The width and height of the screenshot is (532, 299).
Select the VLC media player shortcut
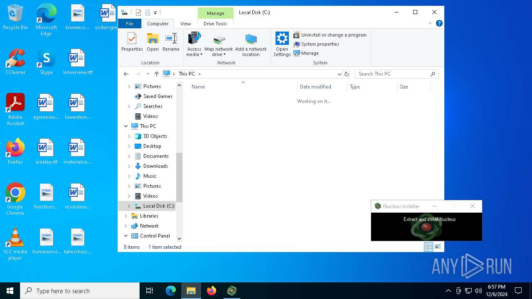(x=15, y=244)
